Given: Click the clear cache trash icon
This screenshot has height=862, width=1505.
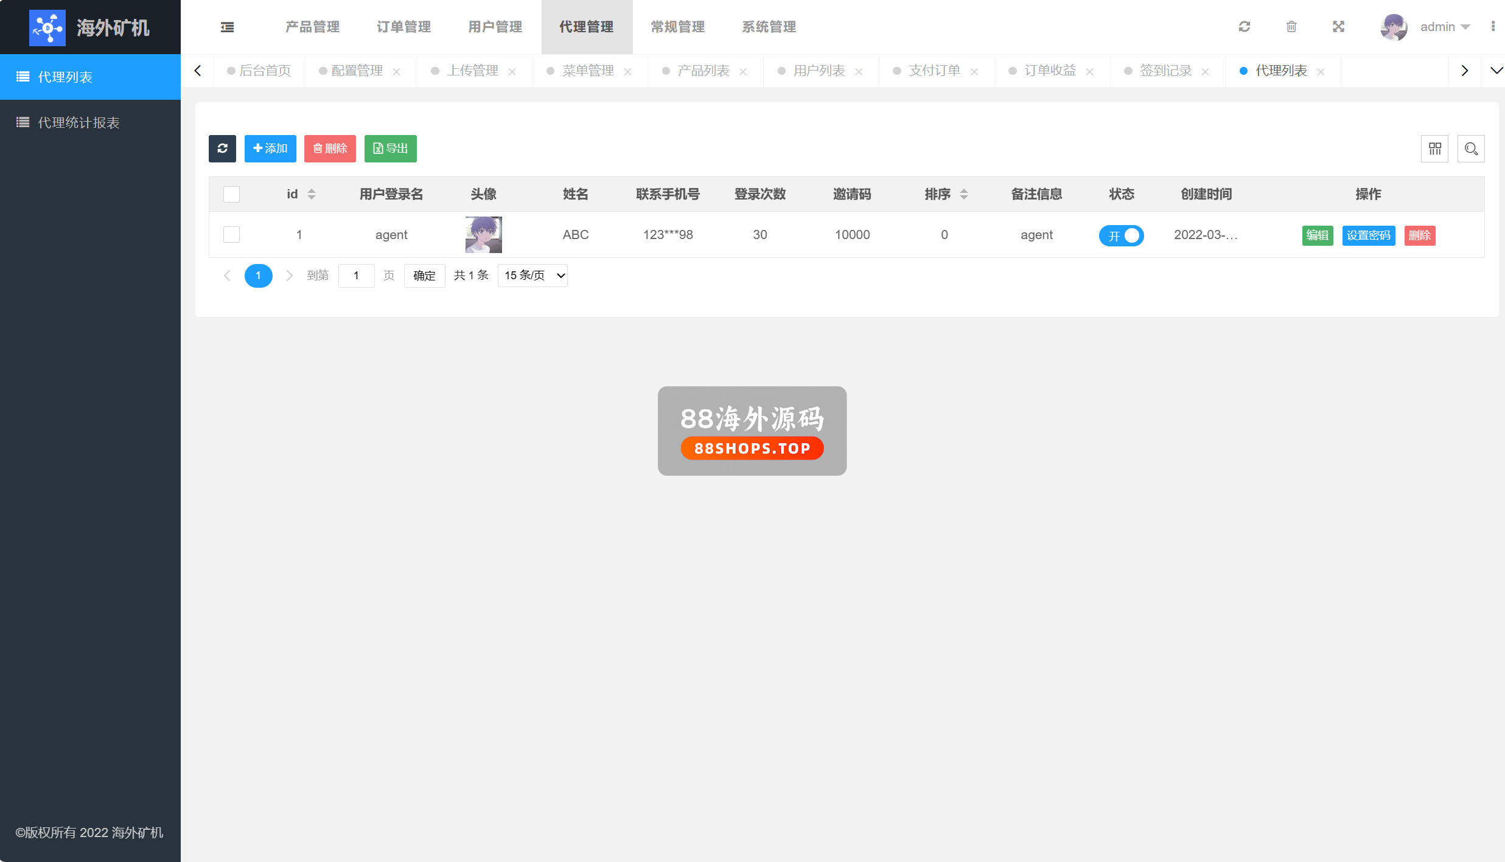Looking at the screenshot, I should coord(1291,27).
